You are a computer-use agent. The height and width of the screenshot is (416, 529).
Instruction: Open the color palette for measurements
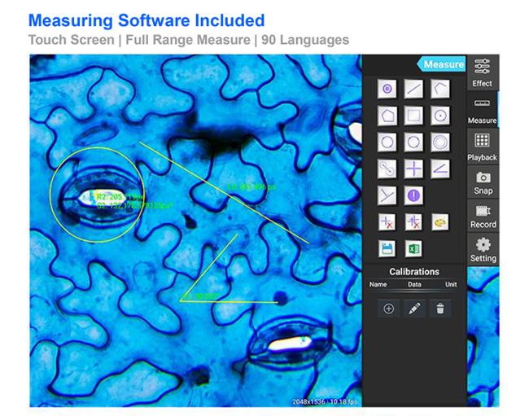pyautogui.click(x=439, y=221)
